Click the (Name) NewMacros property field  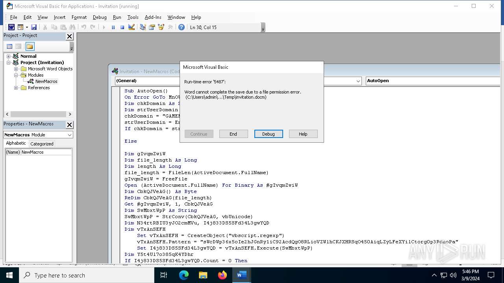point(39,152)
